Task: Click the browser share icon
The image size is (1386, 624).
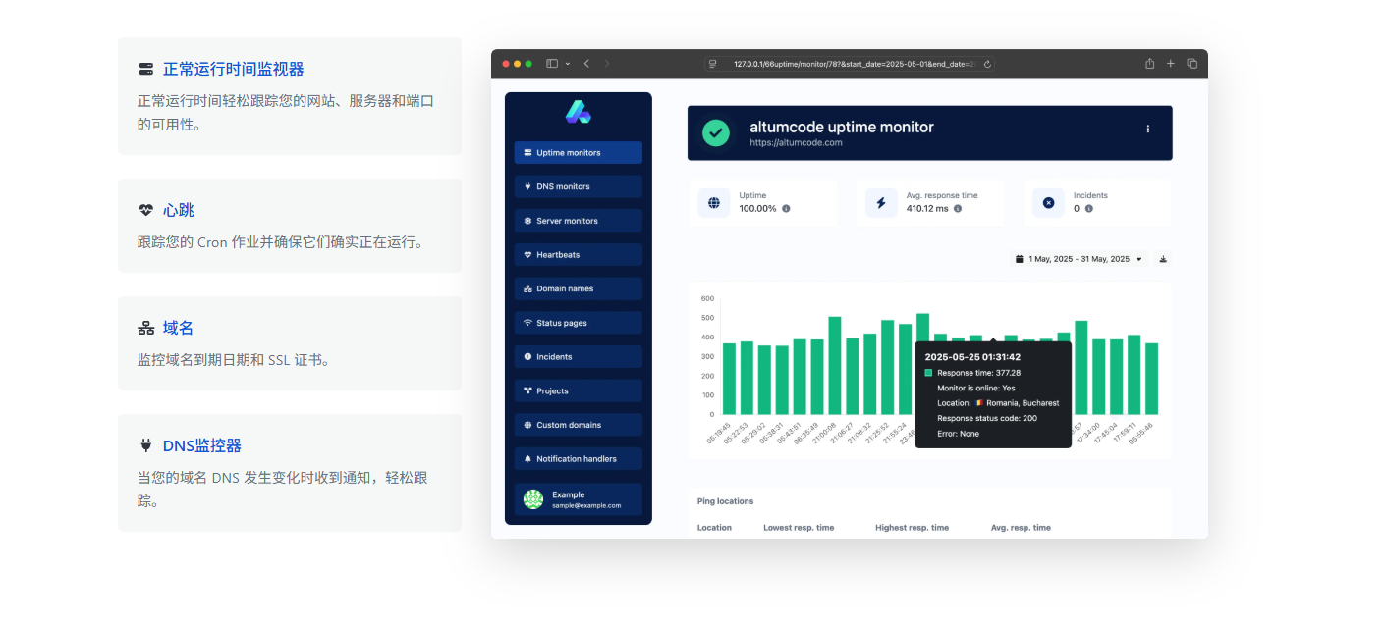Action: tap(1149, 64)
